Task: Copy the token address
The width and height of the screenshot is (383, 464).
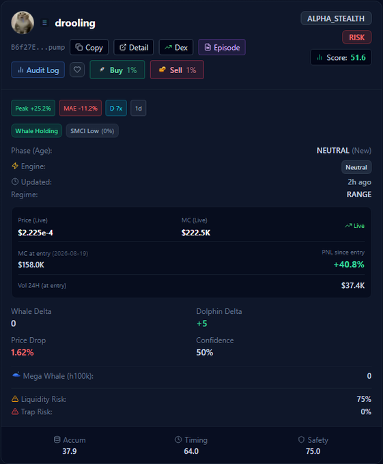Action: tap(89, 47)
